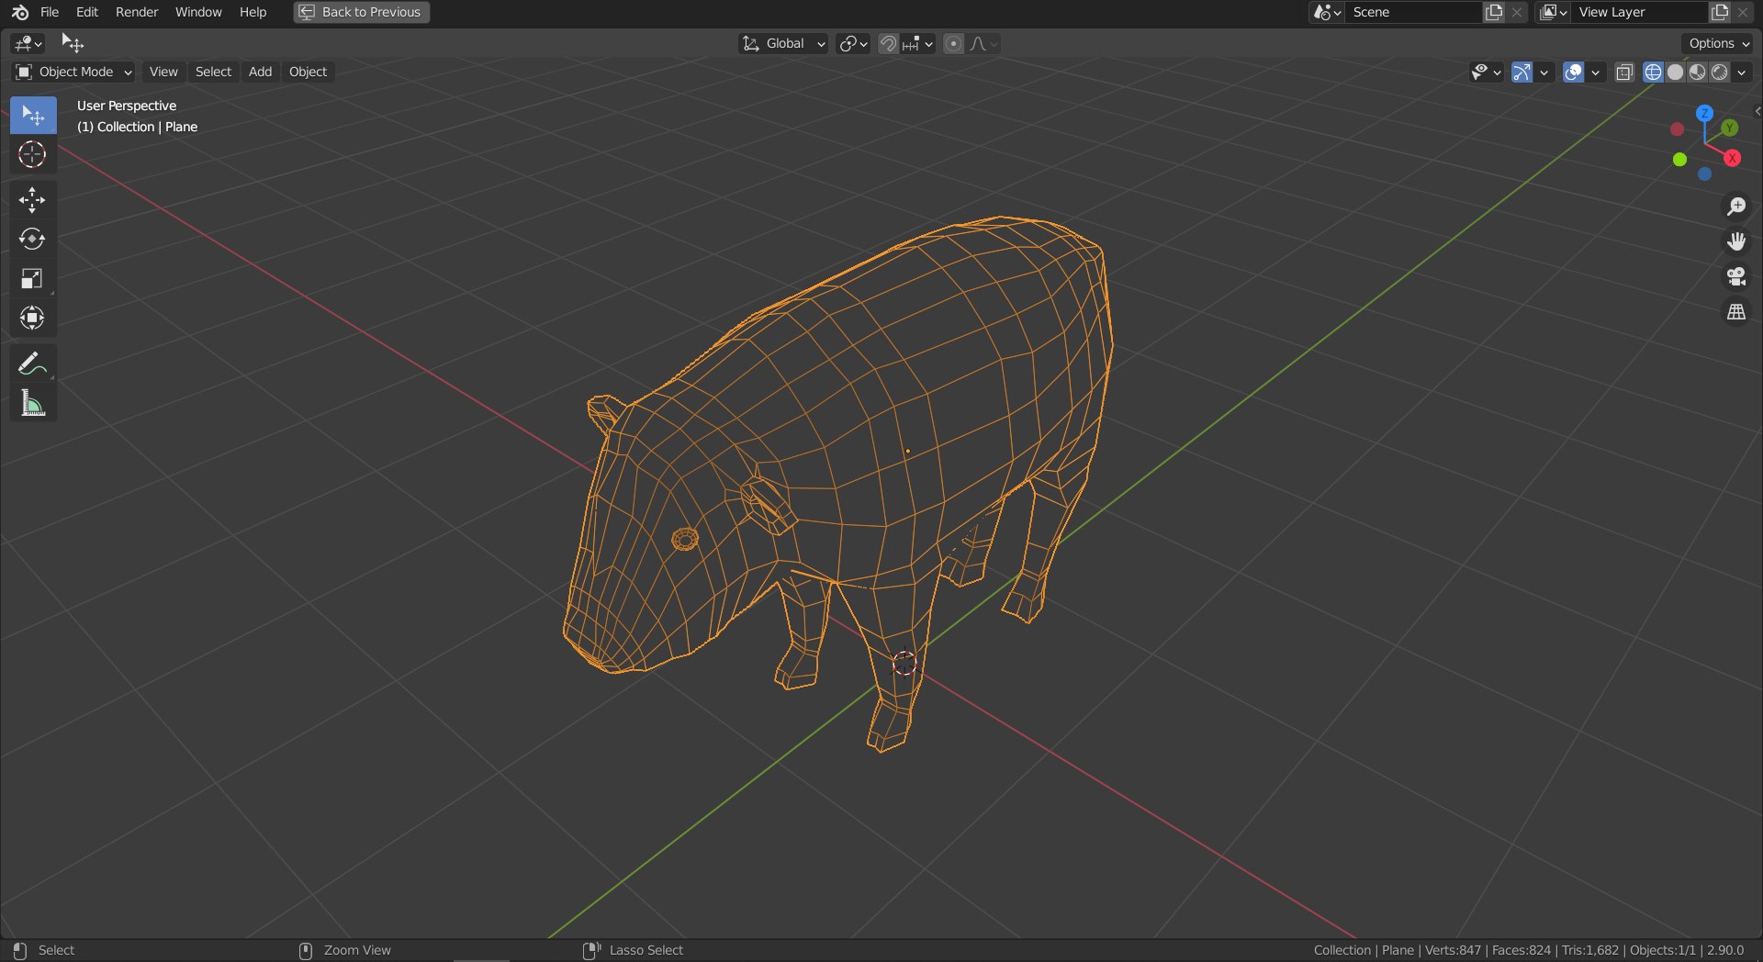Open the viewport View menu
The height and width of the screenshot is (962, 1763).
coord(163,72)
